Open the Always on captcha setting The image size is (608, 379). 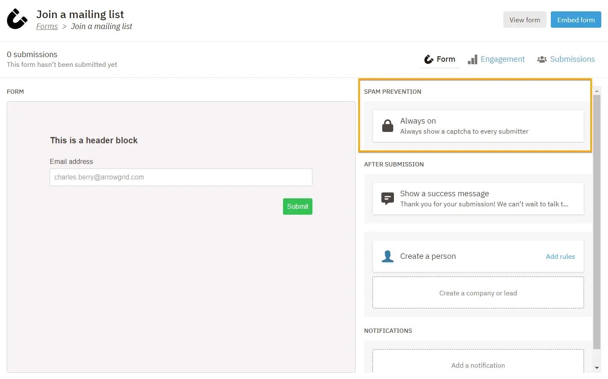coord(478,126)
